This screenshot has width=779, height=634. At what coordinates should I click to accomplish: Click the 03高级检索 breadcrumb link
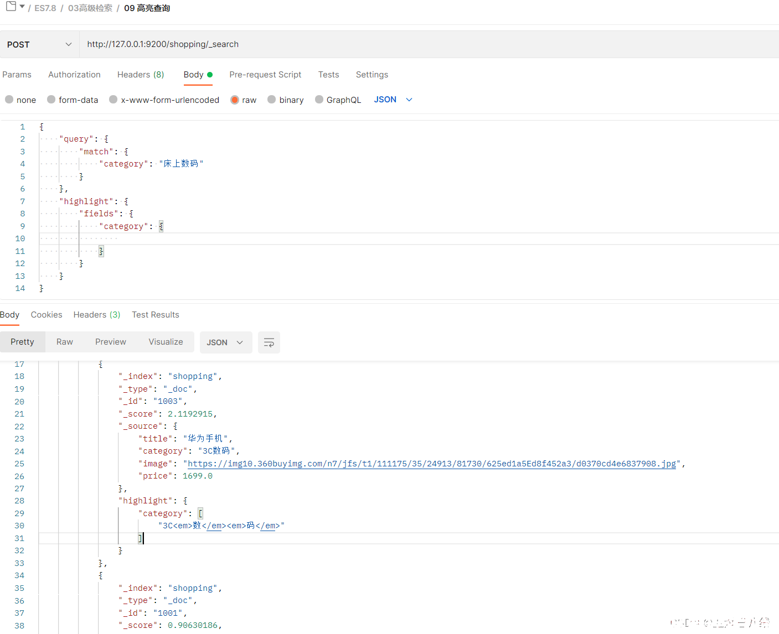tap(90, 8)
